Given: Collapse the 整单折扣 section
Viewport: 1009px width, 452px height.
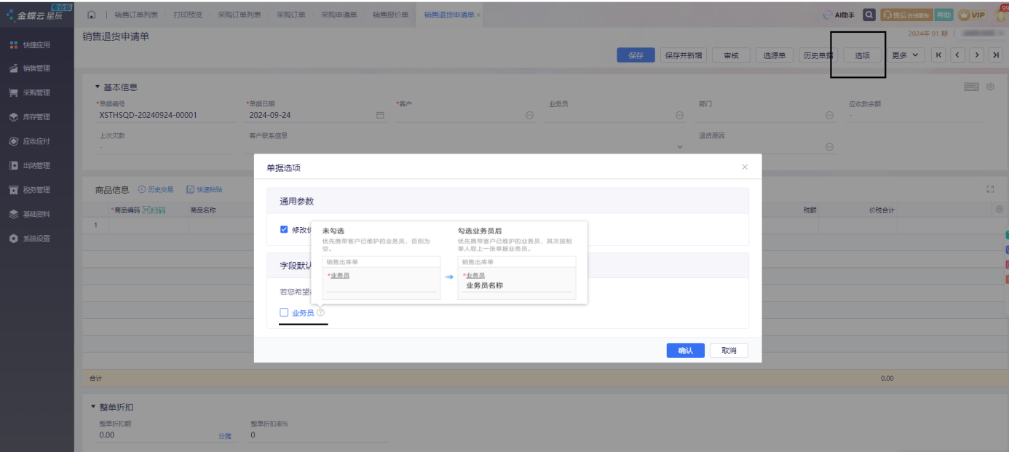Looking at the screenshot, I should [x=93, y=407].
